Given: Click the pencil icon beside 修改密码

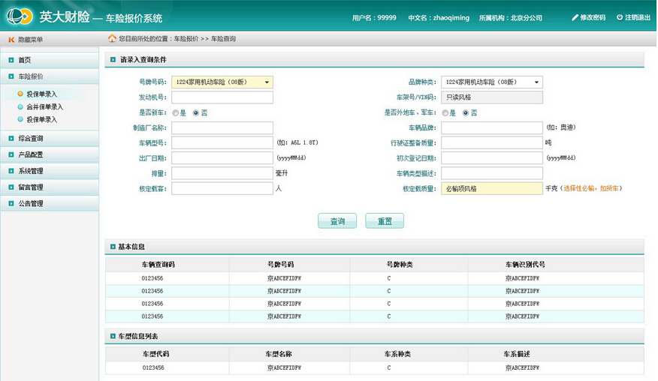Looking at the screenshot, I should pos(575,17).
